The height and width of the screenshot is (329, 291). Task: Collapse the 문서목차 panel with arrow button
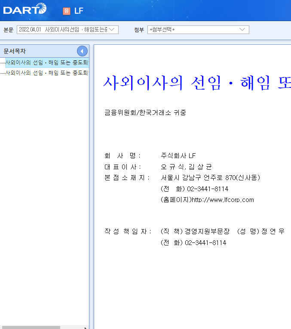82,51
